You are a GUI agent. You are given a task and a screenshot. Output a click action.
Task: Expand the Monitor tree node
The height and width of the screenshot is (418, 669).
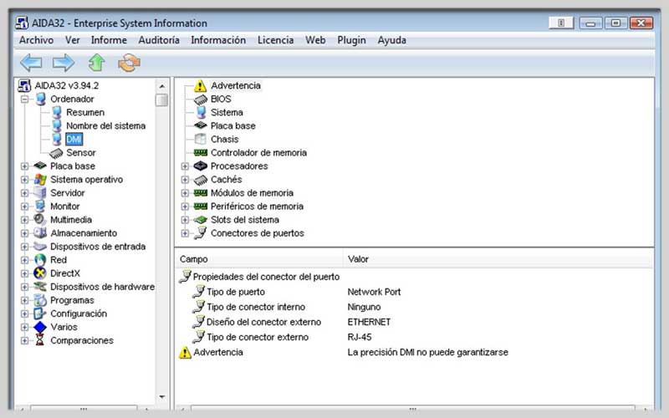point(25,206)
